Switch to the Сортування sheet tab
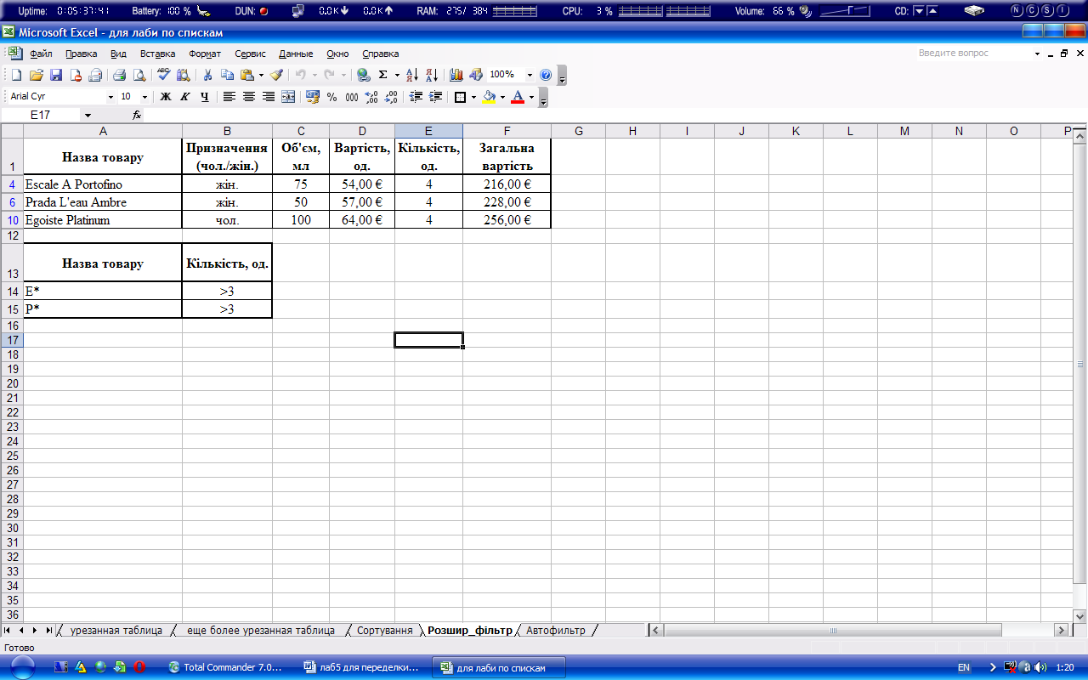The height and width of the screenshot is (680, 1088). coord(384,631)
